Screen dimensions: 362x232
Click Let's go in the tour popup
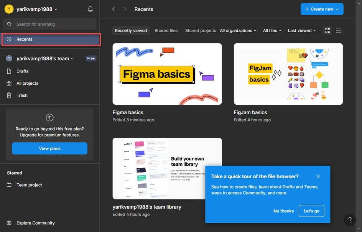311,211
